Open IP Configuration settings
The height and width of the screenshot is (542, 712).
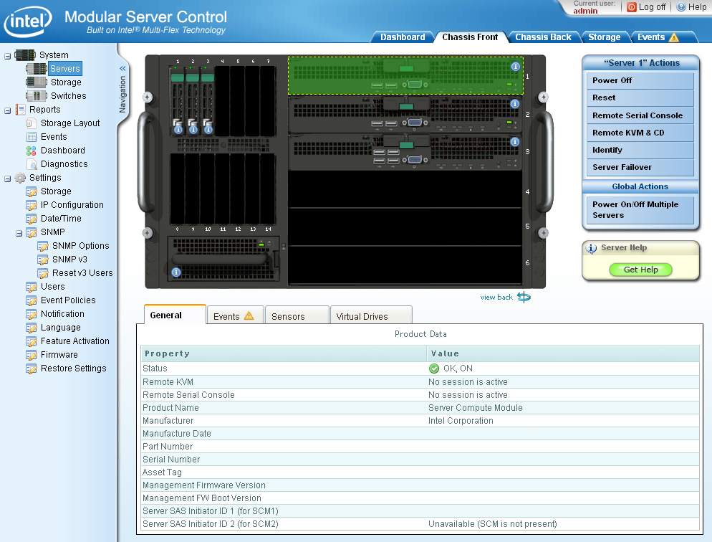click(72, 205)
